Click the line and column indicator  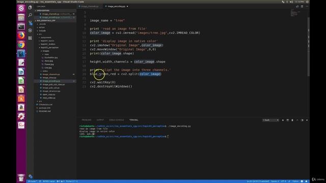tap(258, 181)
